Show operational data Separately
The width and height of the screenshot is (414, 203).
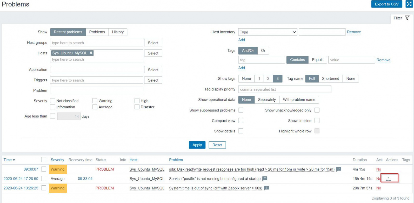click(267, 100)
